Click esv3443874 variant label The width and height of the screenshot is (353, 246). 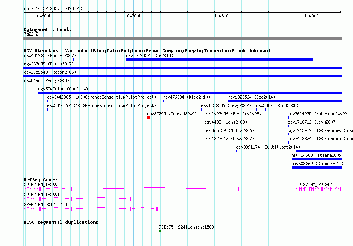320,139
